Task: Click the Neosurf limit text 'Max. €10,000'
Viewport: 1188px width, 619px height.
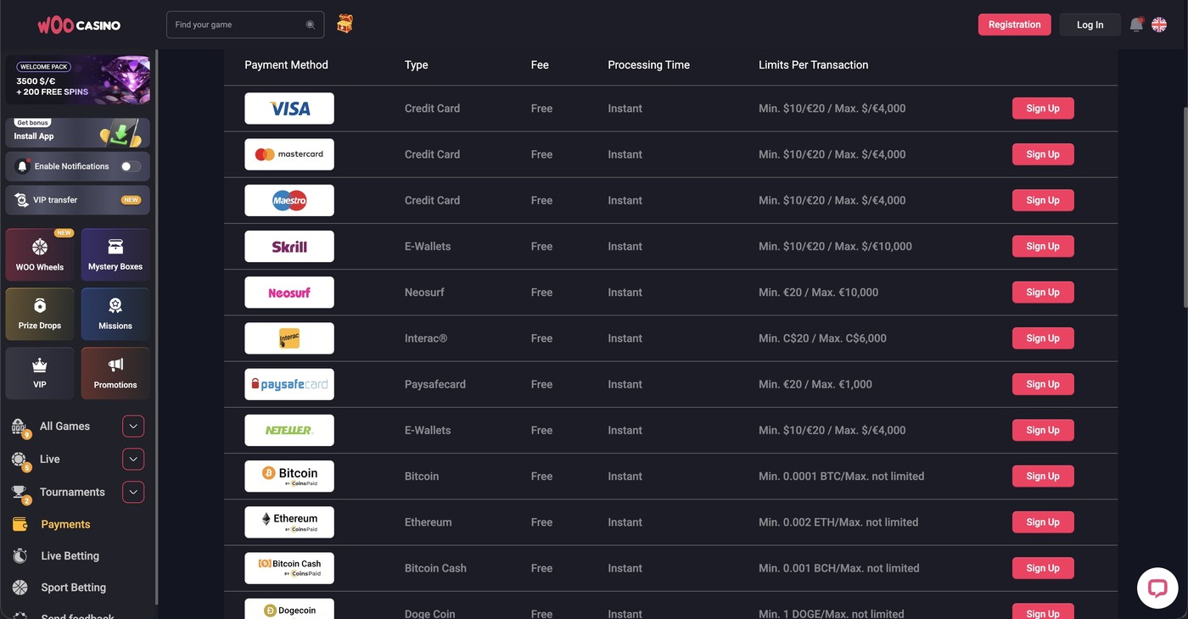Action: click(845, 293)
